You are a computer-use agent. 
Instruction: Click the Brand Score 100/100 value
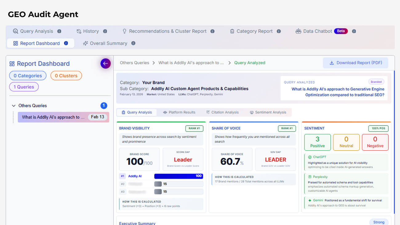[139, 161]
